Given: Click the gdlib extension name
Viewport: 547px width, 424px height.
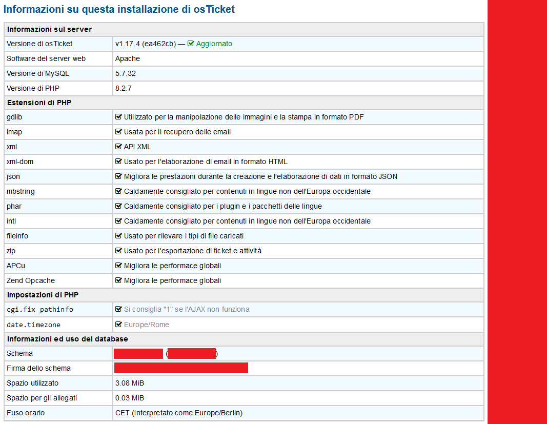Looking at the screenshot, I should (x=14, y=117).
